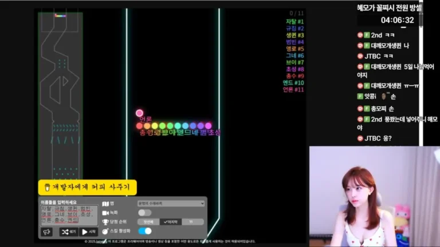The image size is (440, 247).
Task: Select the 마지막 winner rank option
Action: [171, 222]
